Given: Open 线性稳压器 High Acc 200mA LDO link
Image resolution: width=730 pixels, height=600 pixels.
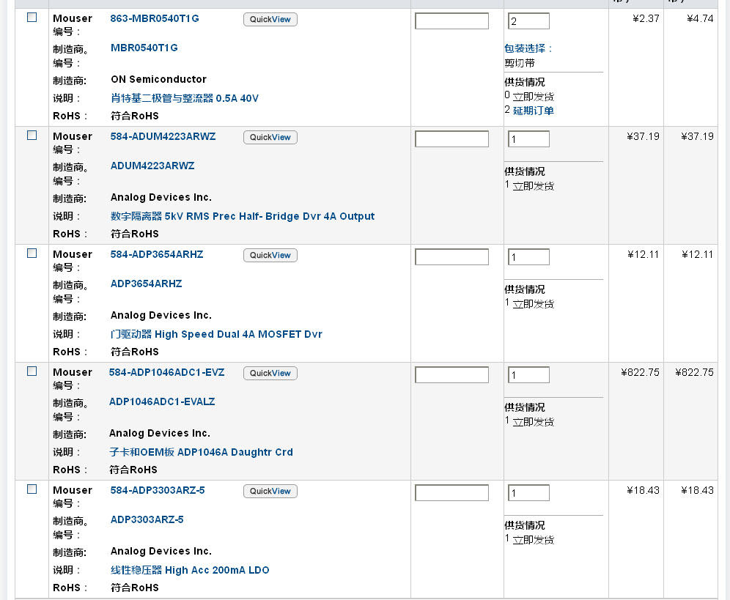Looking at the screenshot, I should [190, 571].
